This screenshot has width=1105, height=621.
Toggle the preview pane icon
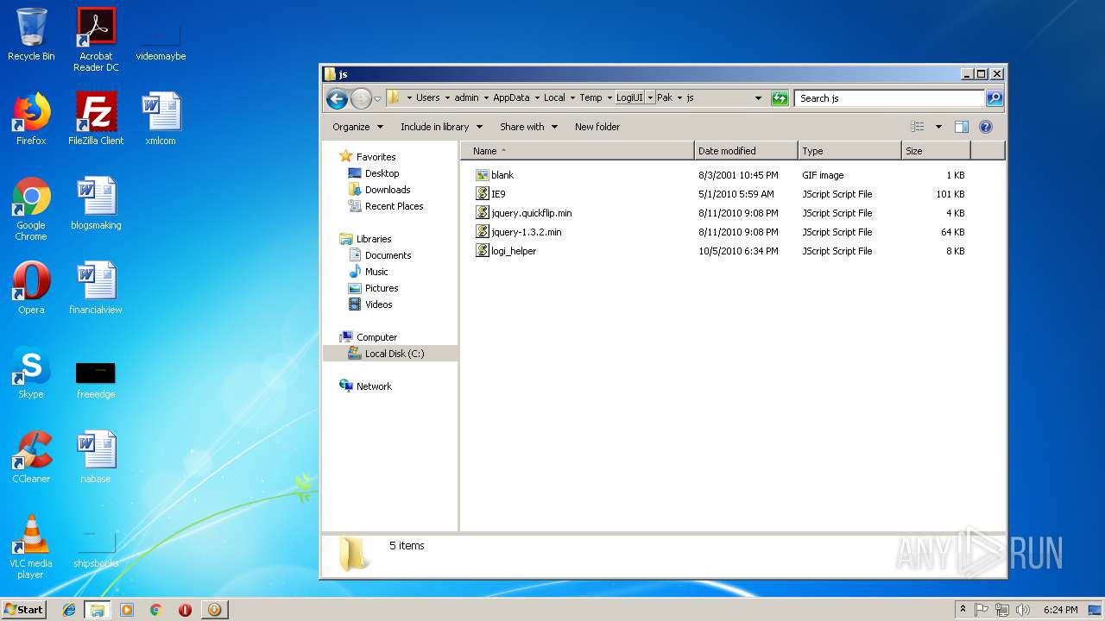(962, 127)
